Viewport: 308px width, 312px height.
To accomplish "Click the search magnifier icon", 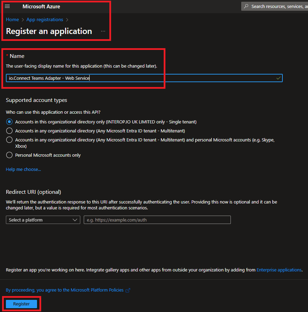I will 246,6.
